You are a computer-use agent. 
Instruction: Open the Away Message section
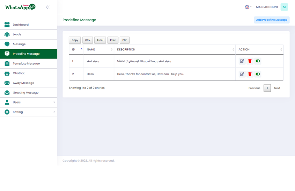pyautogui.click(x=24, y=83)
